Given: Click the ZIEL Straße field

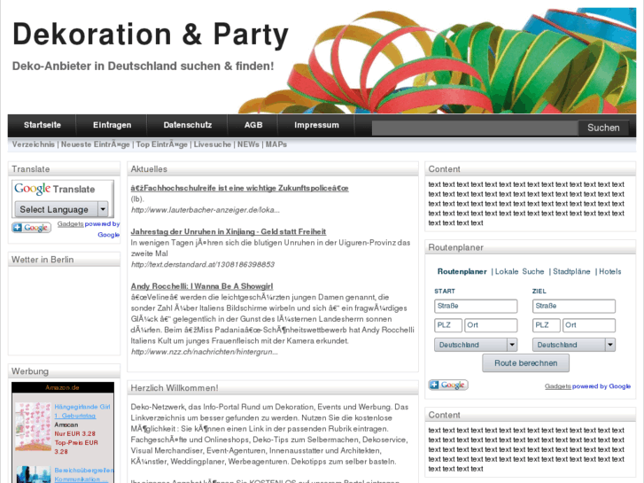Looking at the screenshot, I should tap(574, 306).
